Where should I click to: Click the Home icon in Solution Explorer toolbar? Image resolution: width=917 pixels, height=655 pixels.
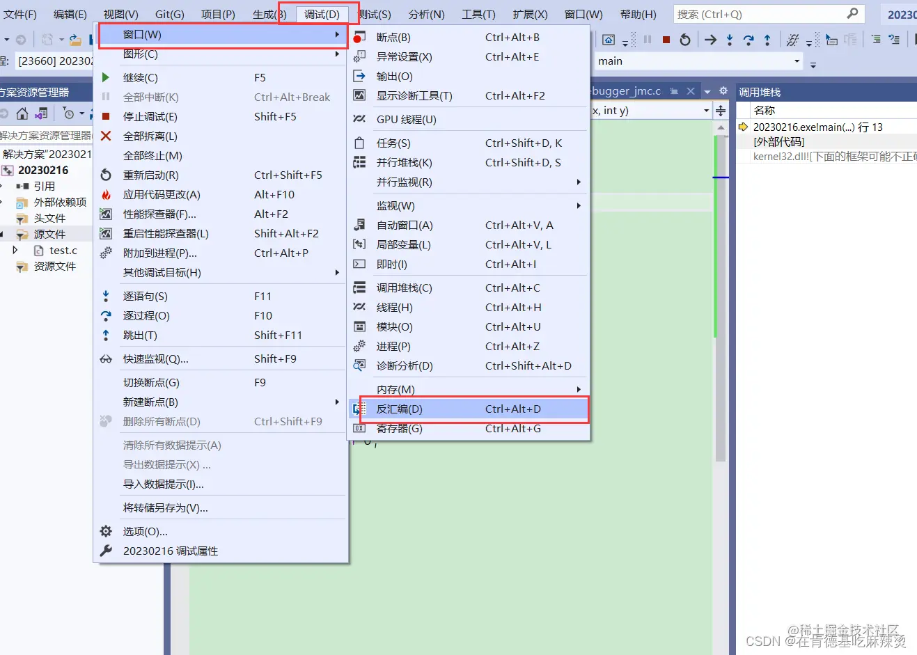click(22, 113)
